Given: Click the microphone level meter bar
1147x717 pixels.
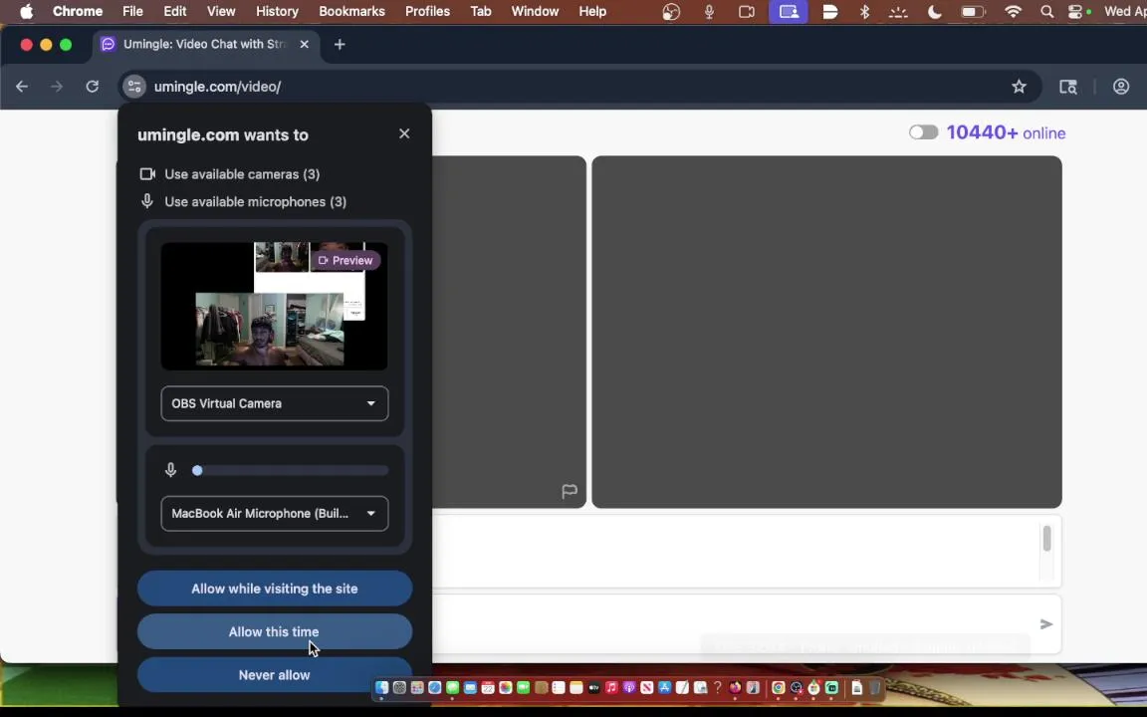Looking at the screenshot, I should point(291,470).
